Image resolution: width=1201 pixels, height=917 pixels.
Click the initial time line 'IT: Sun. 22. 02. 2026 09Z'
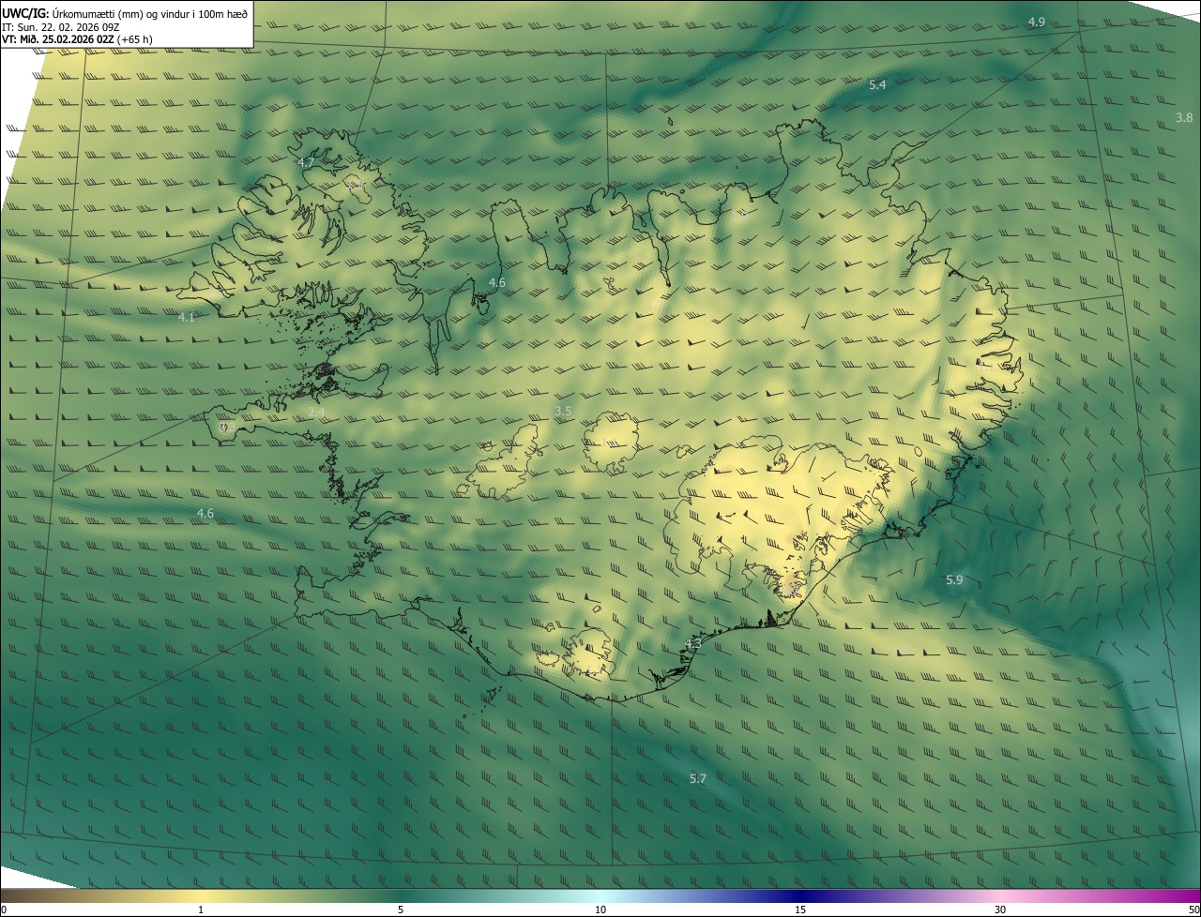[60, 26]
